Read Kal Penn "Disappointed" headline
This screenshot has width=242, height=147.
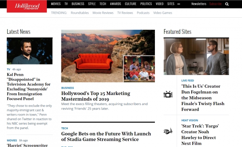pos(29,87)
